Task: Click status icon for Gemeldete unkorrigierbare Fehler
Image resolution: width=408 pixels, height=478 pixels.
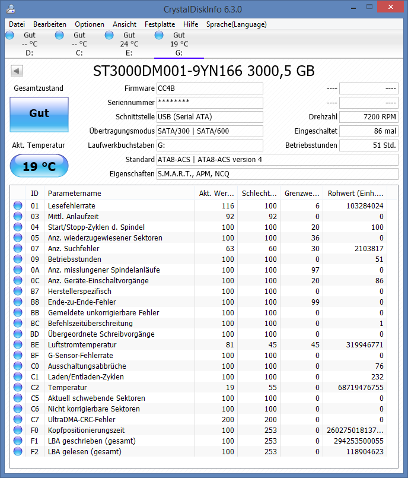Action: pyautogui.click(x=18, y=312)
